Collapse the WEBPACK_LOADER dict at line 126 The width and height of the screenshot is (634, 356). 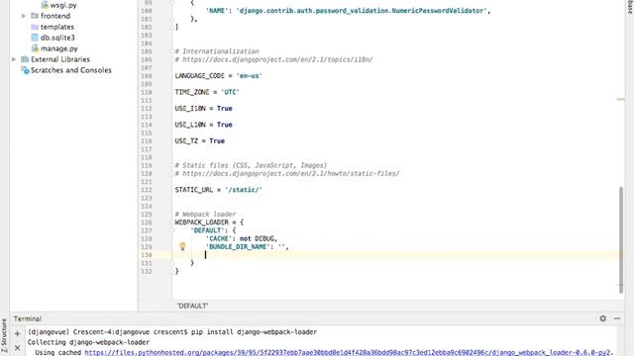[171, 222]
